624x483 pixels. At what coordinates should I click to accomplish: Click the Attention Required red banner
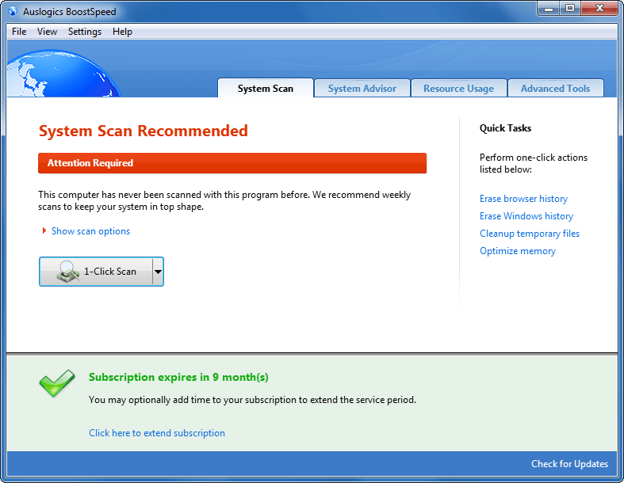pyautogui.click(x=232, y=163)
